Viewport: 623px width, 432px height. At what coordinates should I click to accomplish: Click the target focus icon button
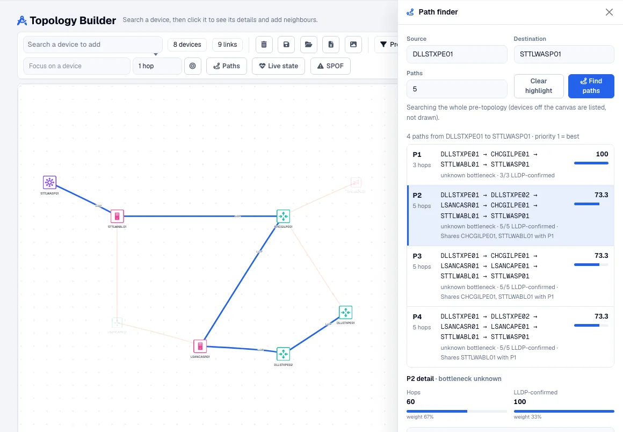(x=193, y=66)
